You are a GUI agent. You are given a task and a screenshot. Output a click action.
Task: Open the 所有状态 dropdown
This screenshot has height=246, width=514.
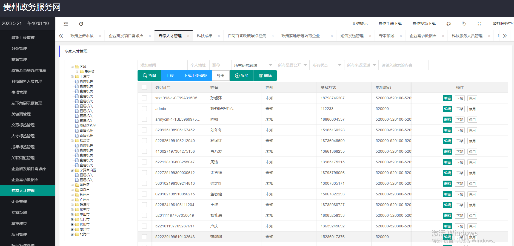(327, 65)
